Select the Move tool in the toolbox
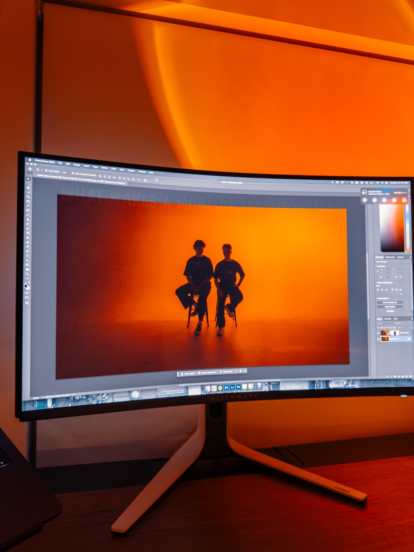Image resolution: width=414 pixels, height=552 pixels. (28, 179)
